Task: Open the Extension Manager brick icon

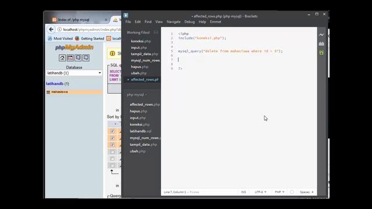Action: point(321,44)
